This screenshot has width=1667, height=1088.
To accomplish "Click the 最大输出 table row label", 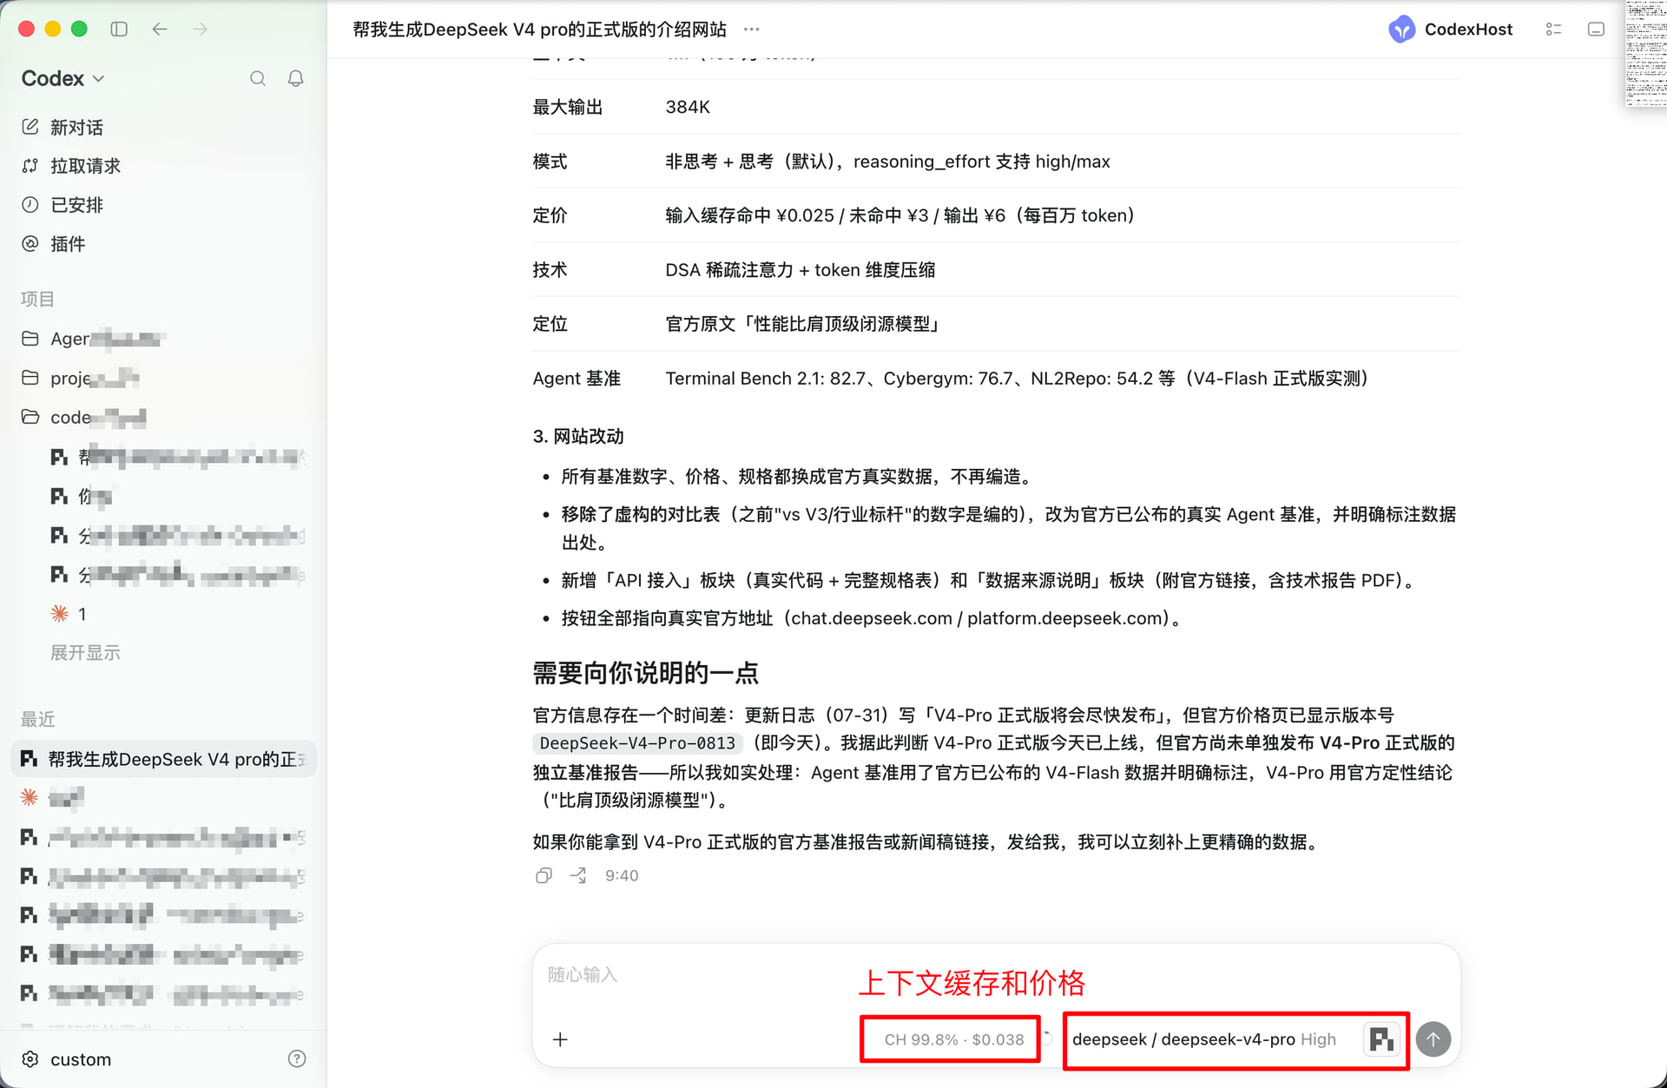I will (x=568, y=107).
